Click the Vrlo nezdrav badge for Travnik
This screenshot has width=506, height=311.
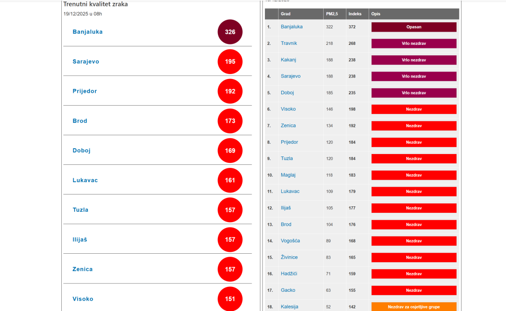pyautogui.click(x=414, y=43)
